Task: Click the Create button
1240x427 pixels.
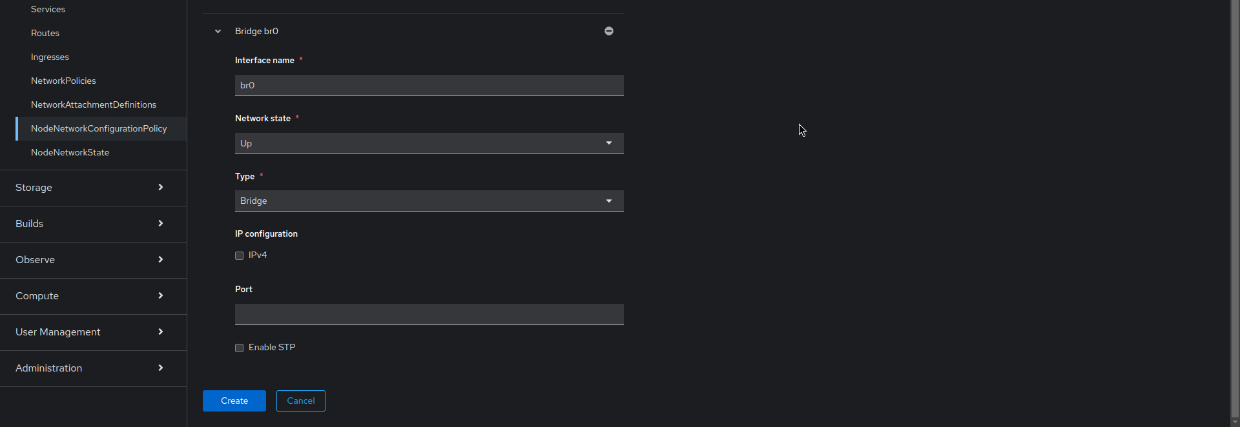Action: point(234,401)
